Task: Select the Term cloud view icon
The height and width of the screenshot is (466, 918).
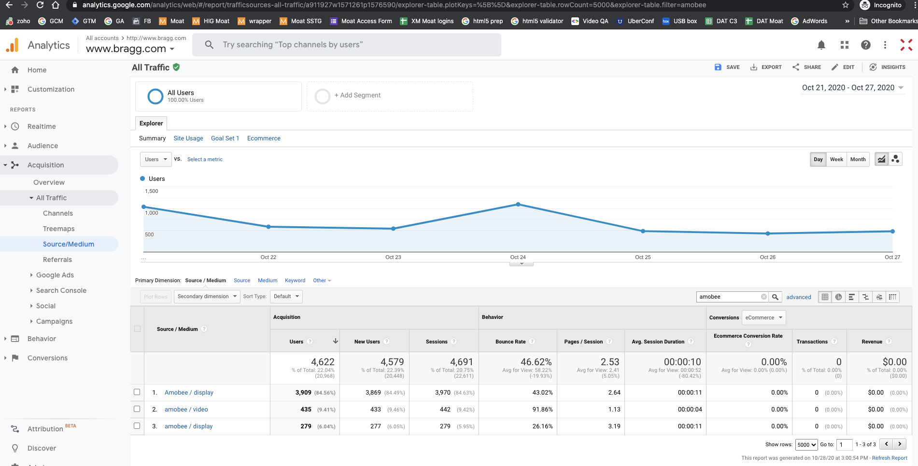Action: (x=879, y=297)
